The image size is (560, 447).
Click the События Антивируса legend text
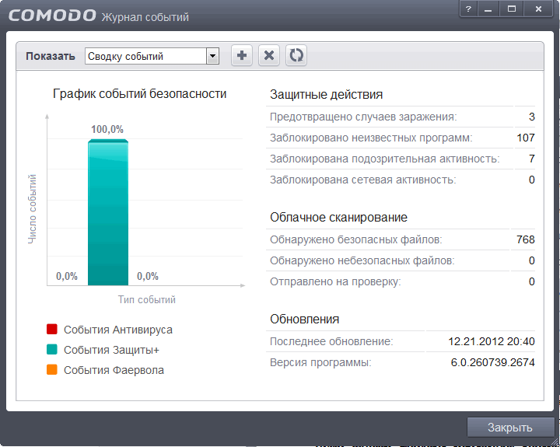click(118, 330)
